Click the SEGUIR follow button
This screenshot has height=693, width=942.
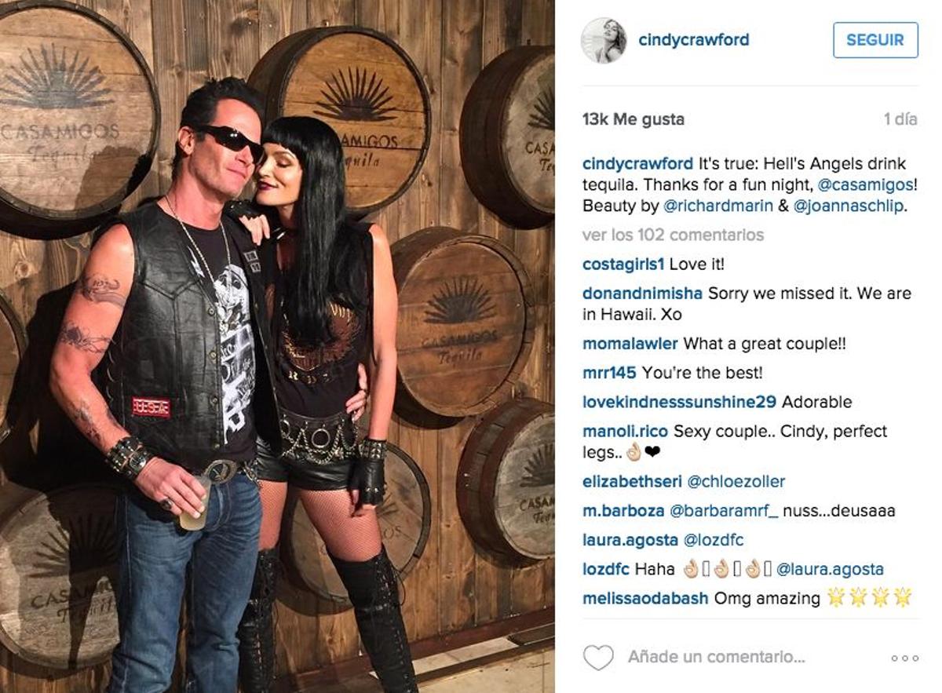click(875, 40)
